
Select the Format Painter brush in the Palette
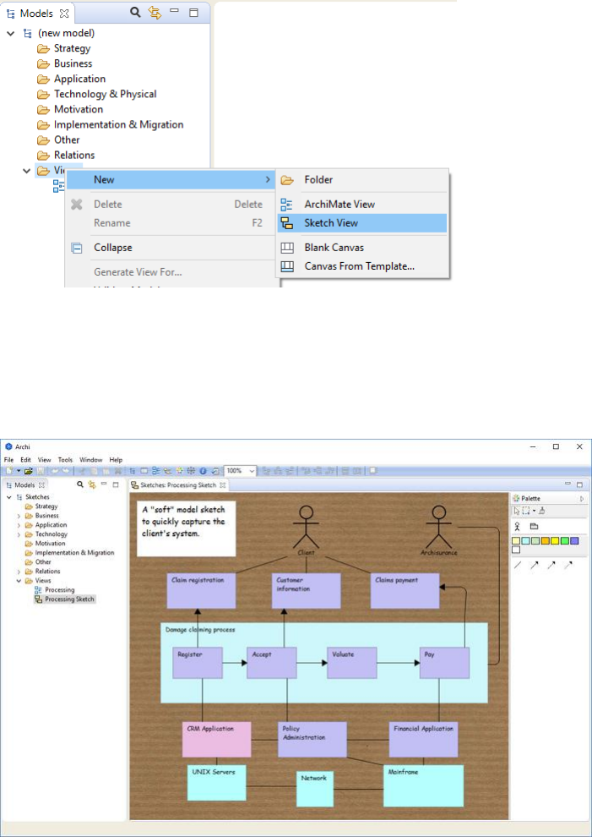tap(542, 511)
